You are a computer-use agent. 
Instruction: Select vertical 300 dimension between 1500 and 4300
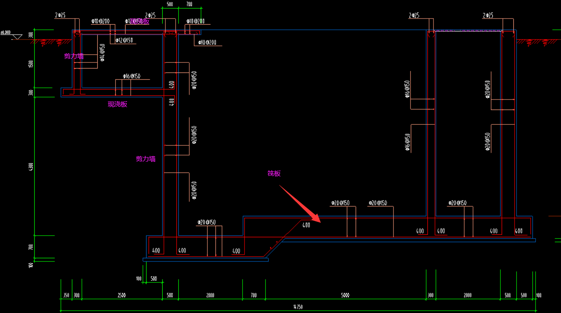click(x=31, y=93)
